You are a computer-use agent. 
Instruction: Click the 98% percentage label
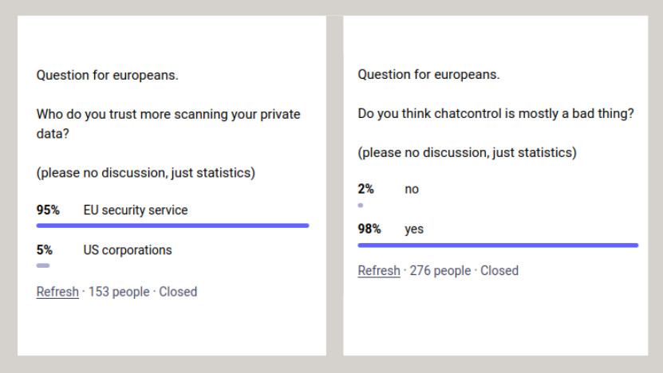pyautogui.click(x=369, y=230)
